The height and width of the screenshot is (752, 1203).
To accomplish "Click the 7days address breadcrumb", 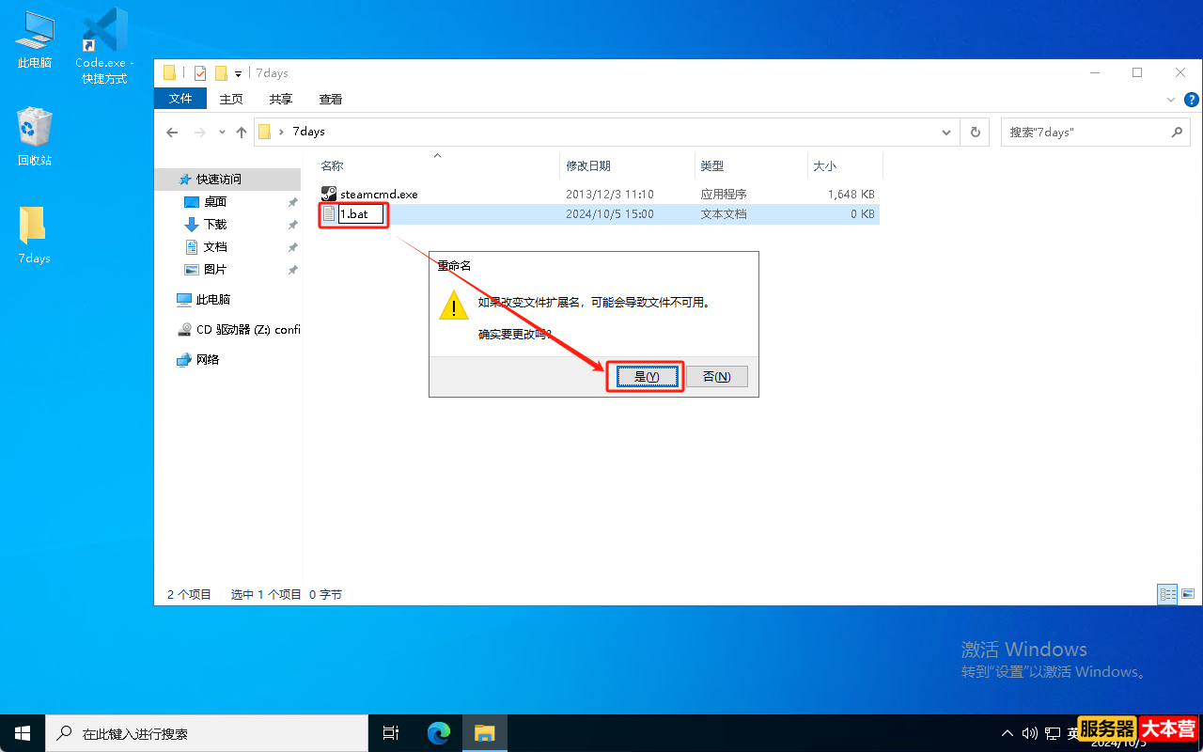I will click(308, 133).
